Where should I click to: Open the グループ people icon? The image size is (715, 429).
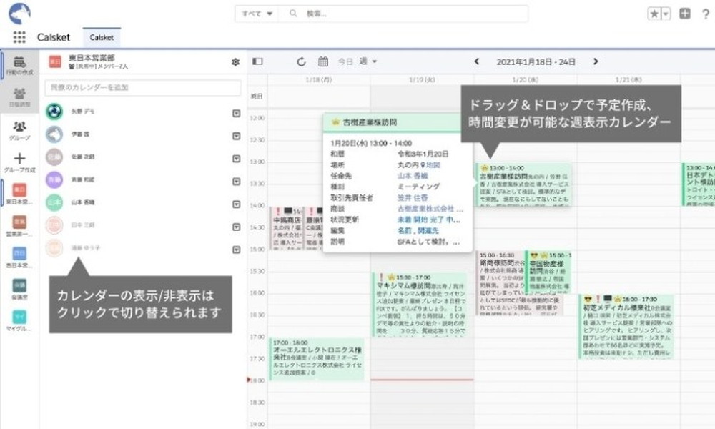pos(19,126)
